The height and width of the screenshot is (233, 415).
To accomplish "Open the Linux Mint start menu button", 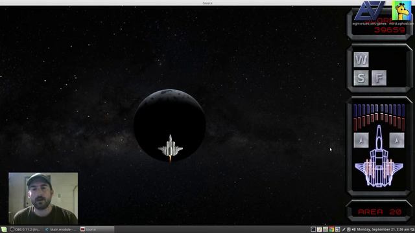I will click(4, 229).
